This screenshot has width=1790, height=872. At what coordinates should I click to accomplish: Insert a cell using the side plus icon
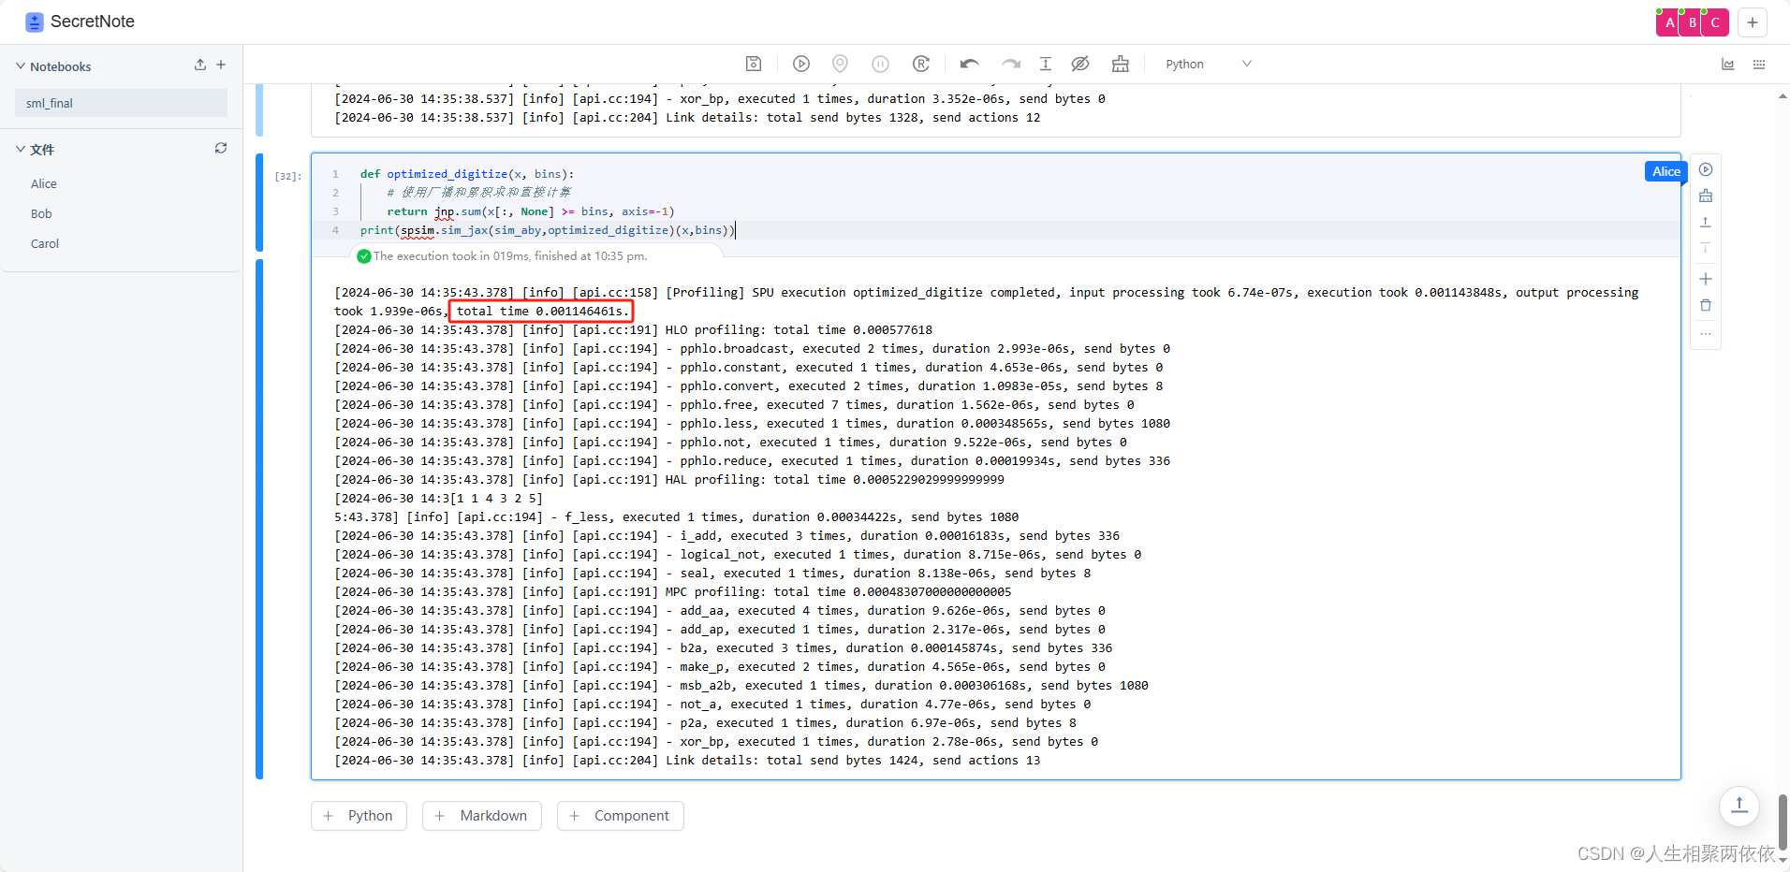coord(1706,279)
